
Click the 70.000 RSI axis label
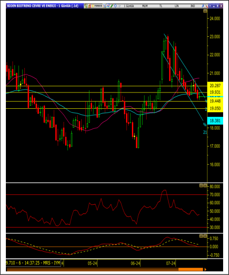tap(215, 194)
